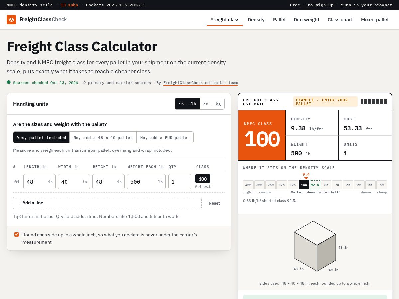The height and width of the screenshot is (299, 399).
Task: Click the Example · enter your pallet tag
Action: coord(326,102)
